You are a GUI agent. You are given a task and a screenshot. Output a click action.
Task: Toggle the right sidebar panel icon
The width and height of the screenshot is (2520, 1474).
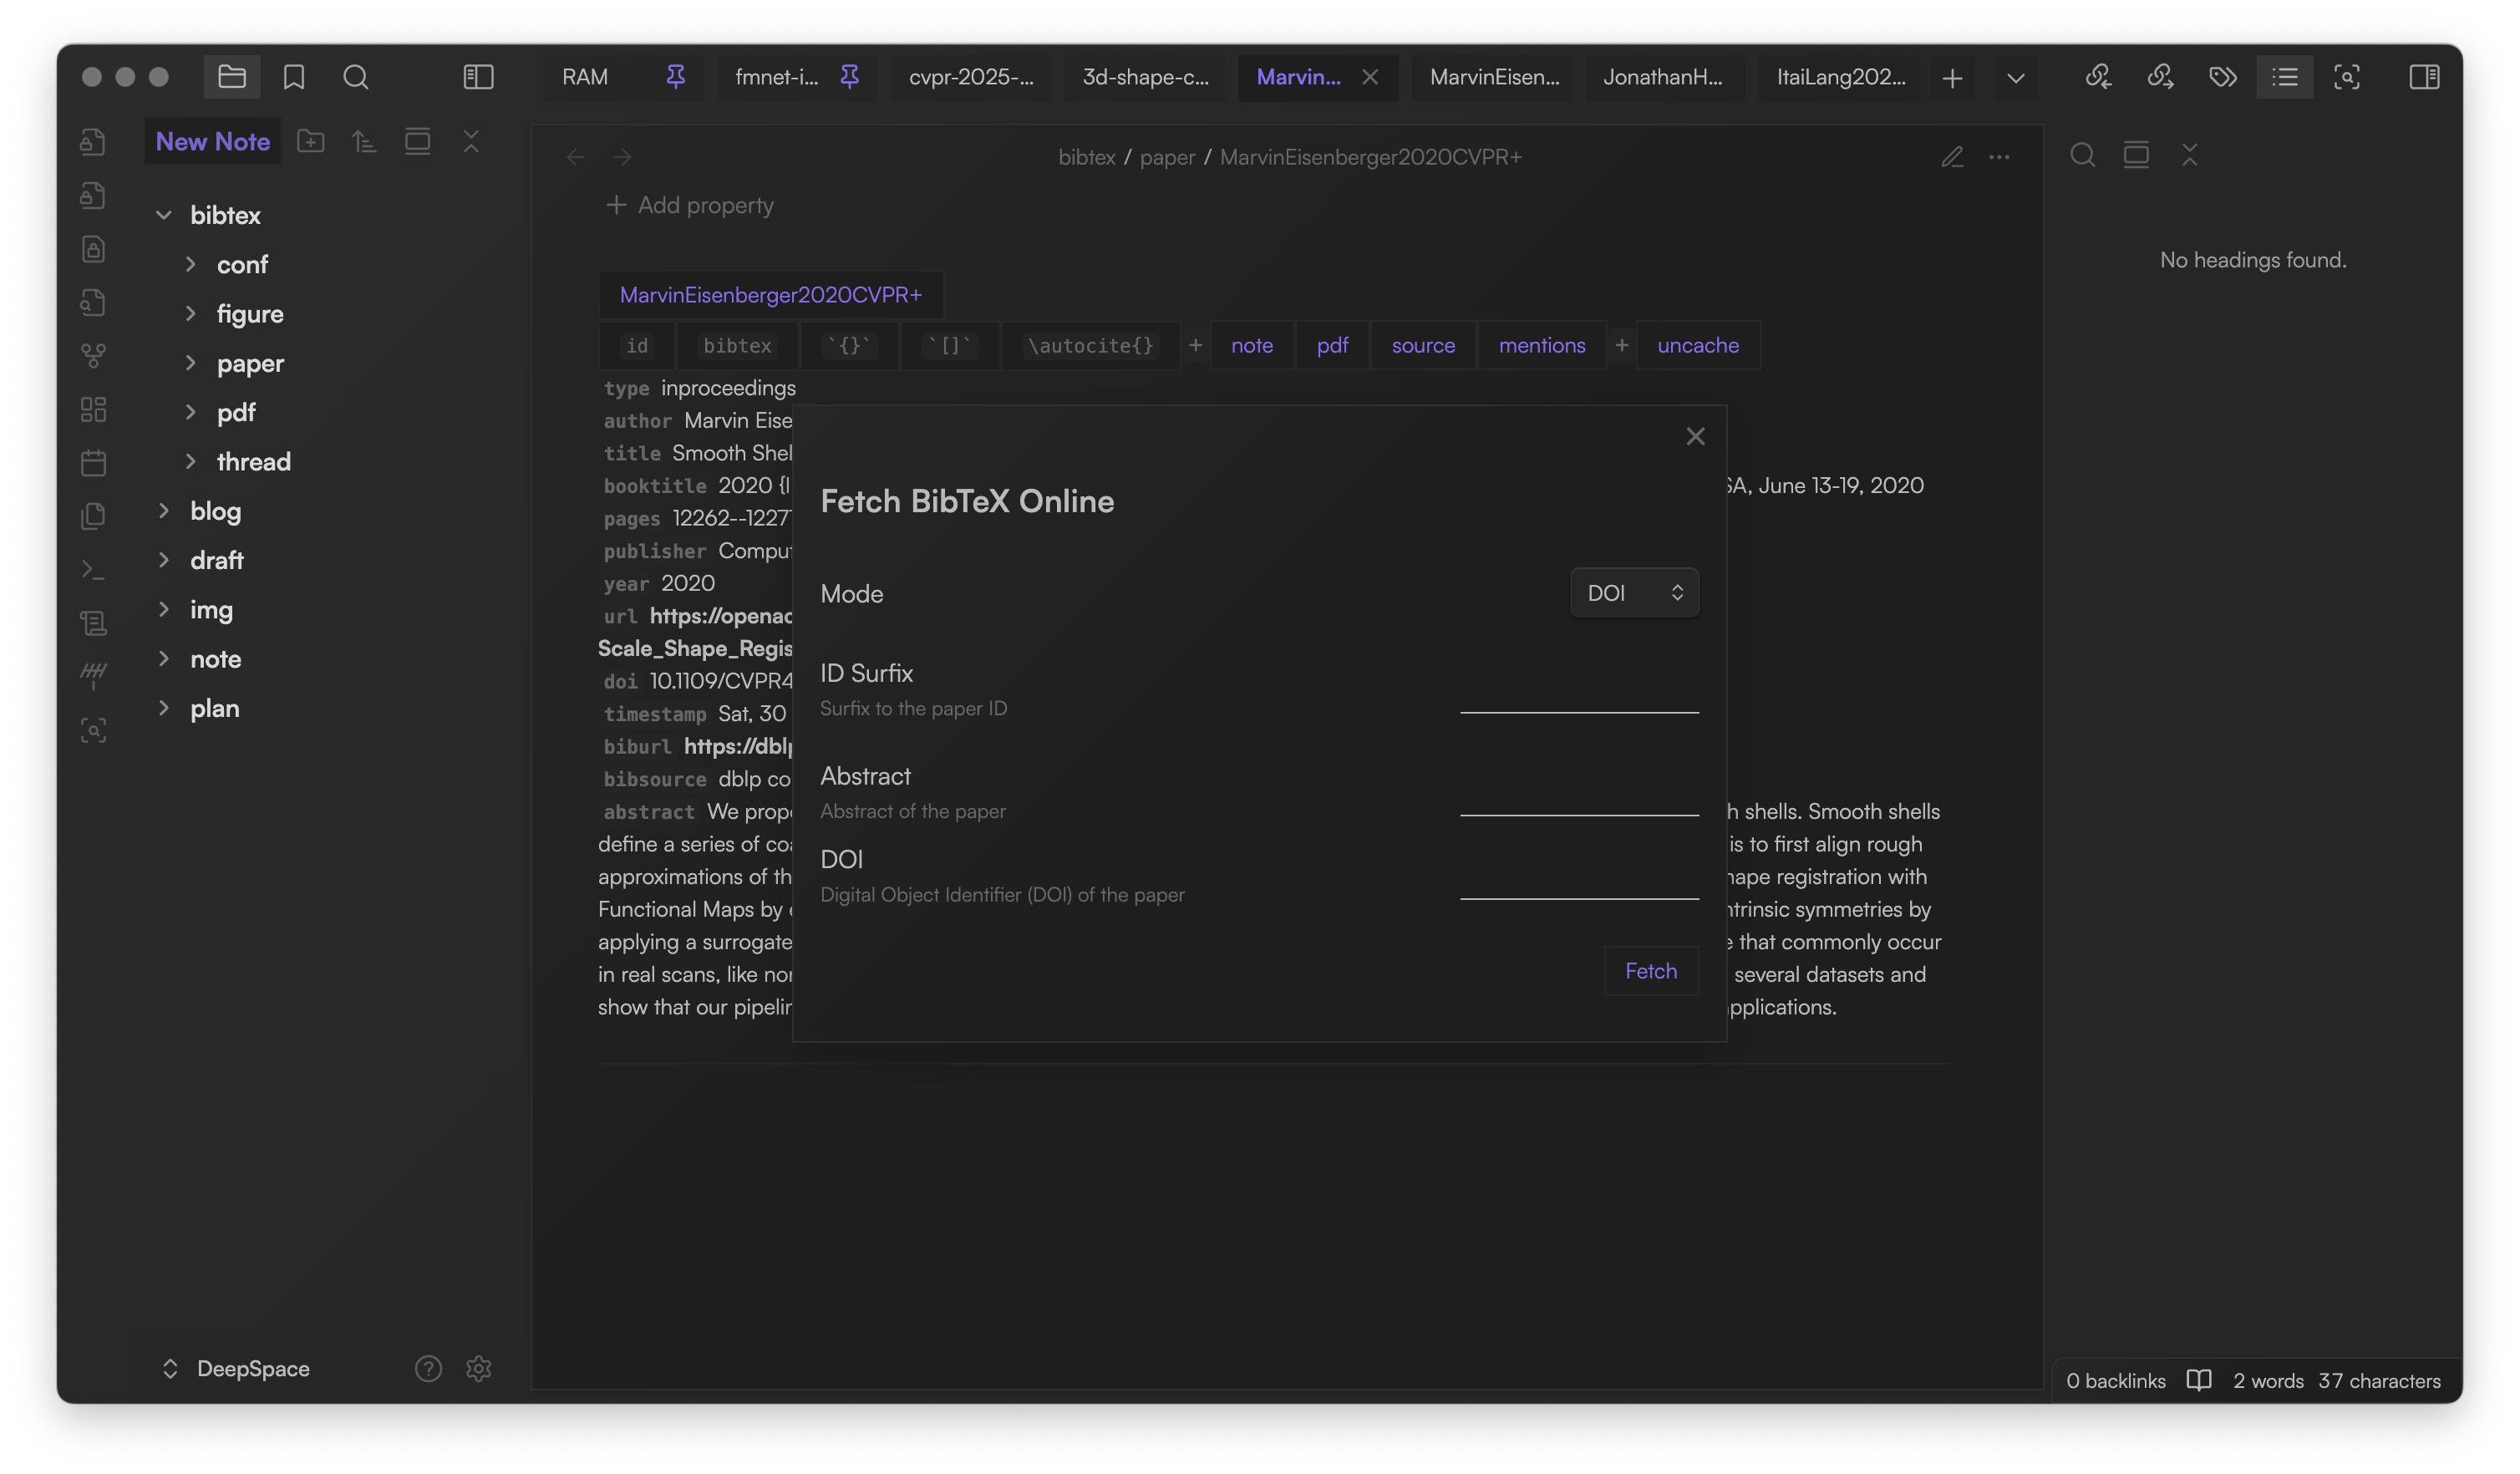coord(2423,77)
